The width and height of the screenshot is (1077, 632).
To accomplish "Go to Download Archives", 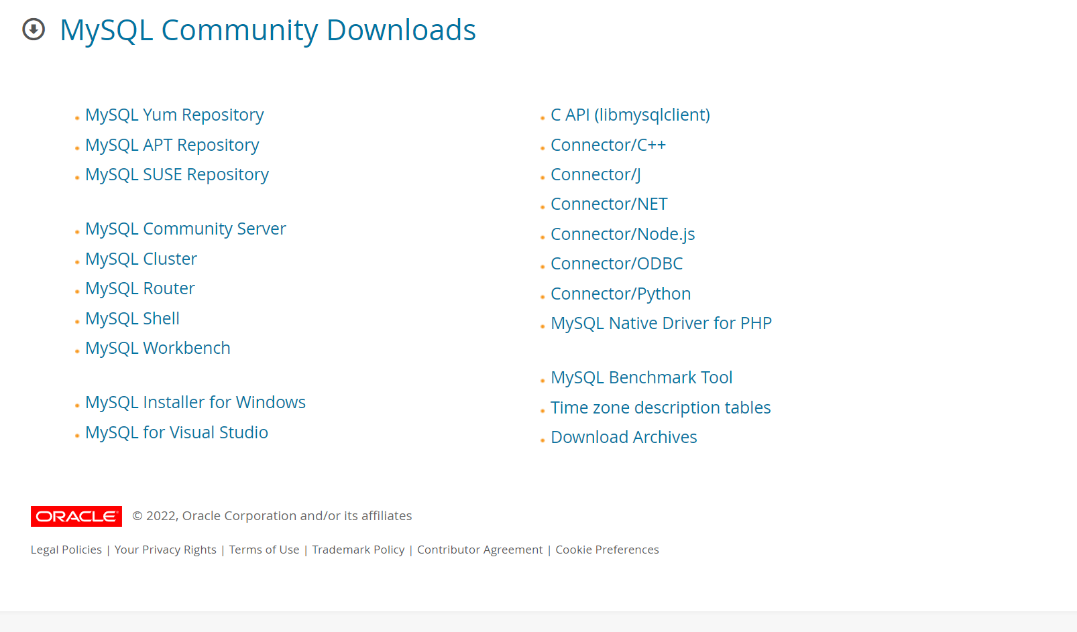I will click(624, 437).
